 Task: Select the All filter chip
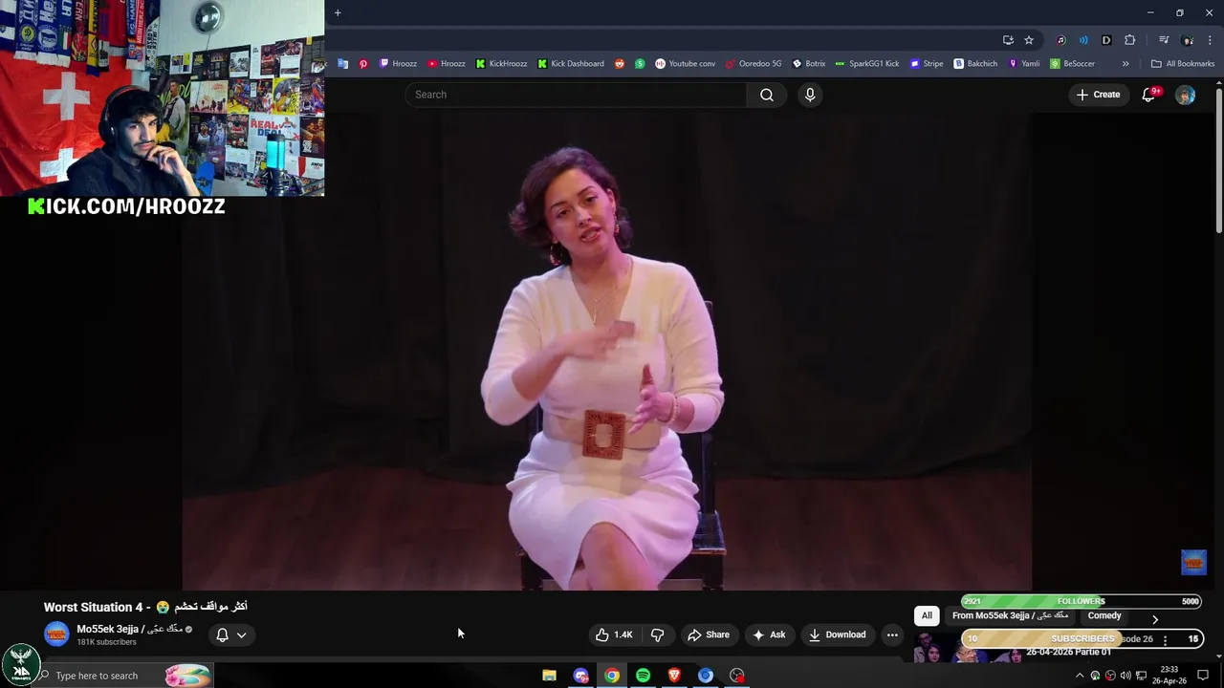tap(927, 615)
